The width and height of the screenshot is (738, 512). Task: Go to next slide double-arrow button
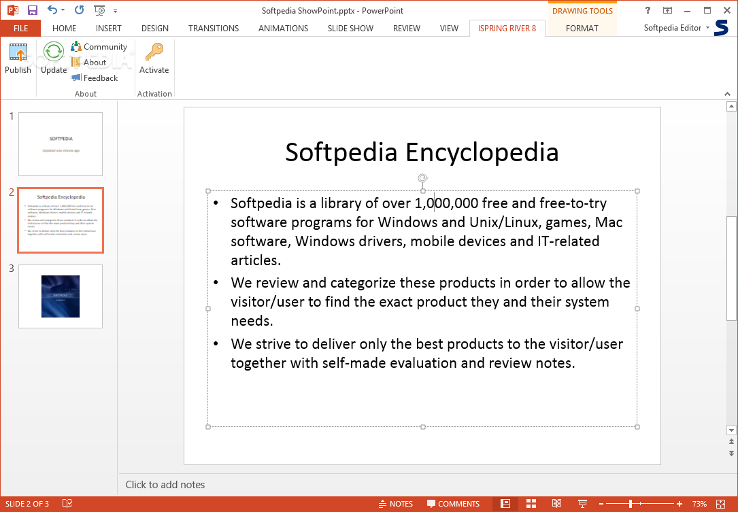[x=731, y=453]
